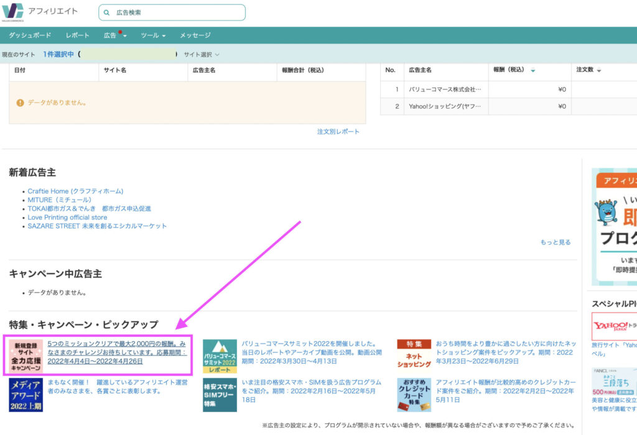The width and height of the screenshot is (637, 435).
Task: Expand the ツール dropdown menu
Action: pos(153,35)
